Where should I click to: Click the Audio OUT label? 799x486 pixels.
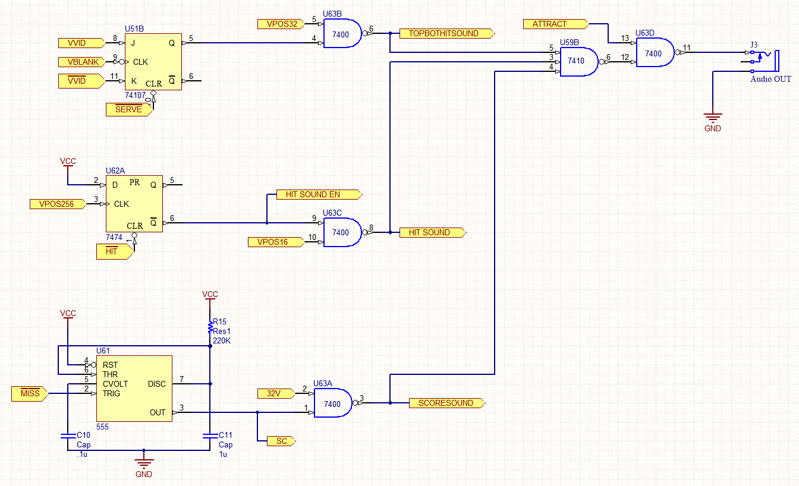coord(770,79)
